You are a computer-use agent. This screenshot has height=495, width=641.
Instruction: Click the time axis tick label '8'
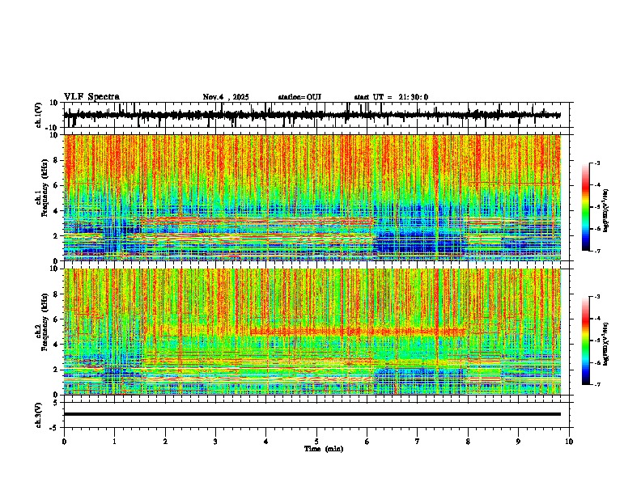coord(468,442)
